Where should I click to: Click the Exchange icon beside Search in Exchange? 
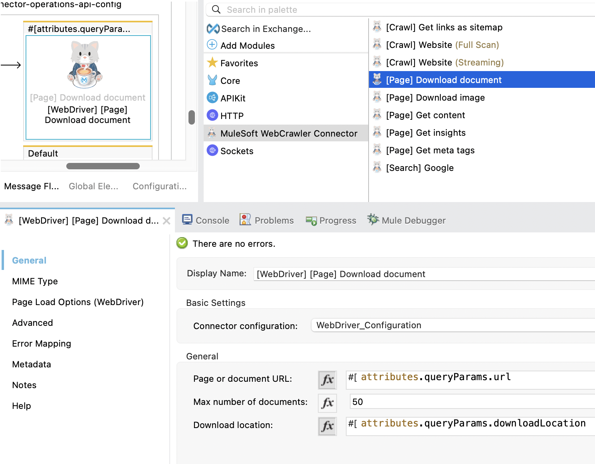point(213,29)
